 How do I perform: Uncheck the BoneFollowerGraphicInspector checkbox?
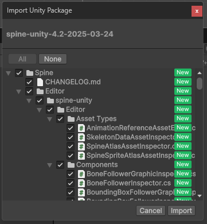(71, 174)
